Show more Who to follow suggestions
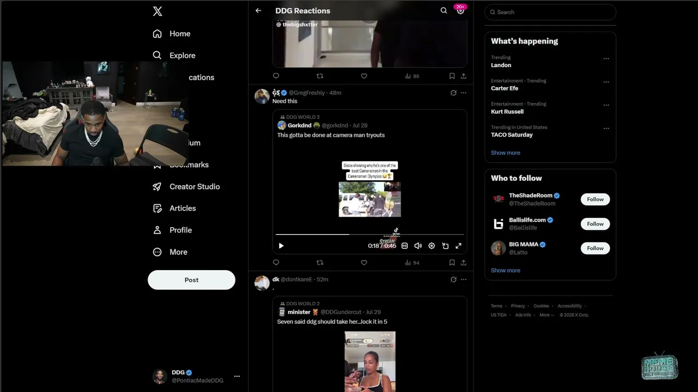698x392 pixels. tap(506, 271)
